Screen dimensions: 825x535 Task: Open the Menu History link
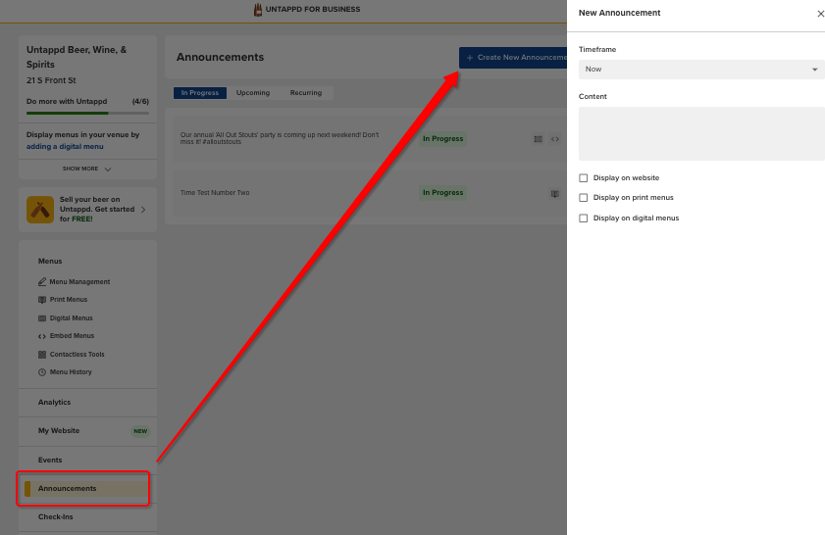point(71,372)
